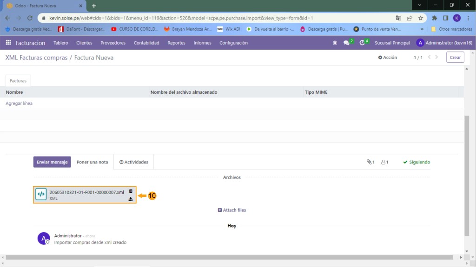Click the horizontal scrollbar at bottom
This screenshot has height=267, width=476.
228,257
